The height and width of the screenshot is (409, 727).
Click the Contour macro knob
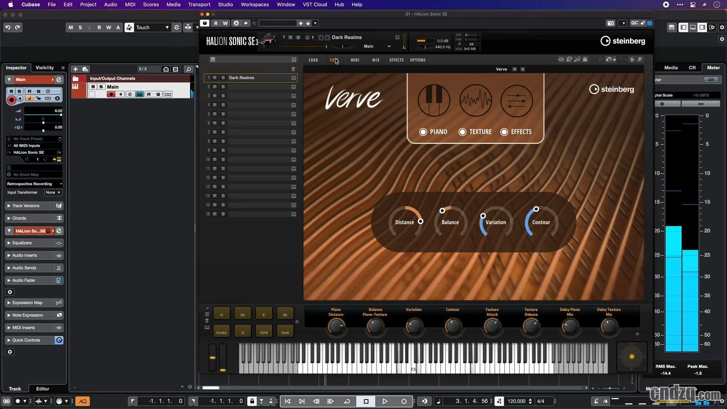[x=541, y=222]
